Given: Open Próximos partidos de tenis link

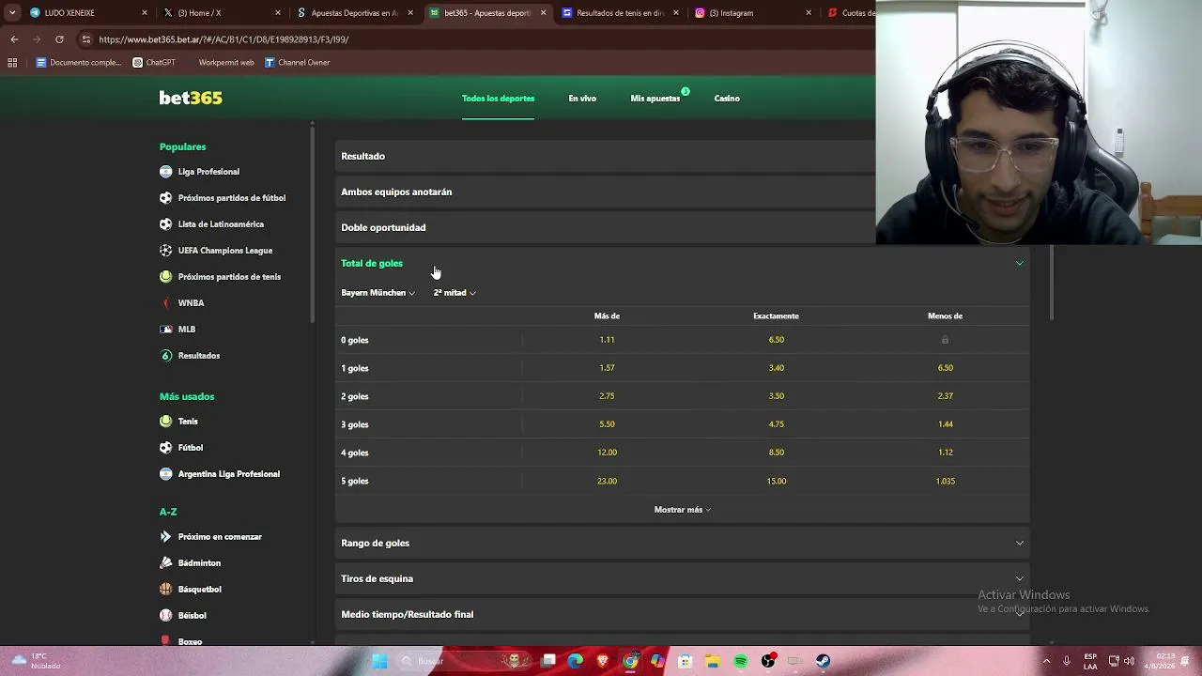Looking at the screenshot, I should pos(229,277).
